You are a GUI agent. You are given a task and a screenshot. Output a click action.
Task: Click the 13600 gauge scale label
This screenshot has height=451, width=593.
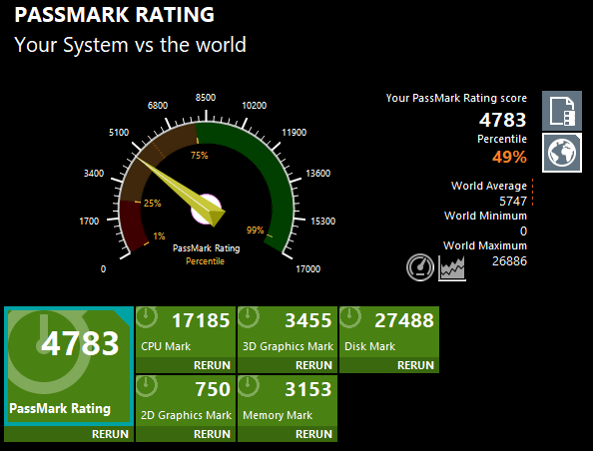point(317,174)
